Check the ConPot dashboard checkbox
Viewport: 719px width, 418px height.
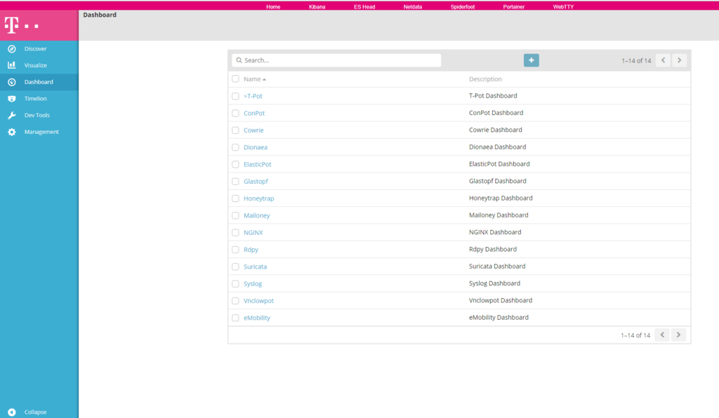point(235,113)
